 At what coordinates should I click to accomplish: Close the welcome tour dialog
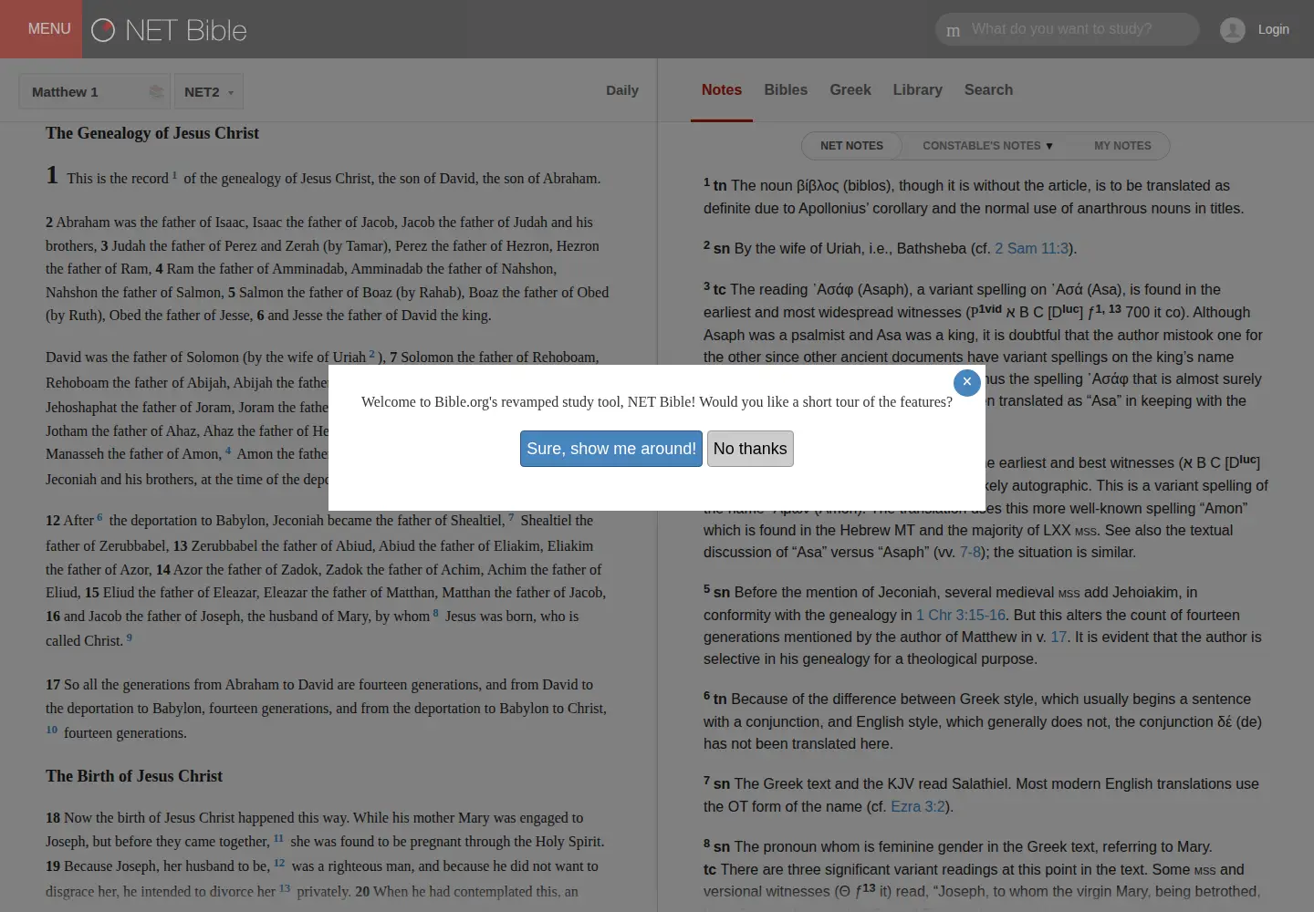(967, 383)
